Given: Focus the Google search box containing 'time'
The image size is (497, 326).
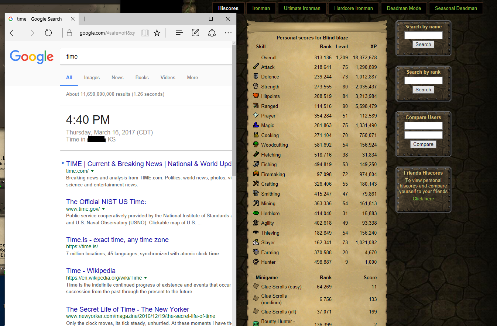Looking at the screenshot, I should 146,56.
